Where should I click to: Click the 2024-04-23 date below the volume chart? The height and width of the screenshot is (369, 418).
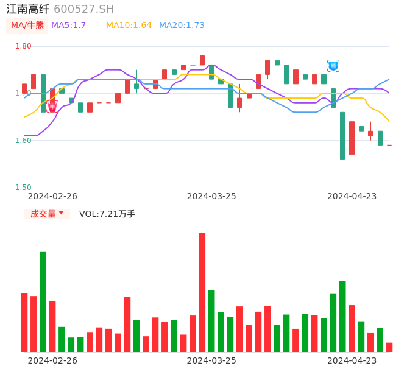(352, 360)
